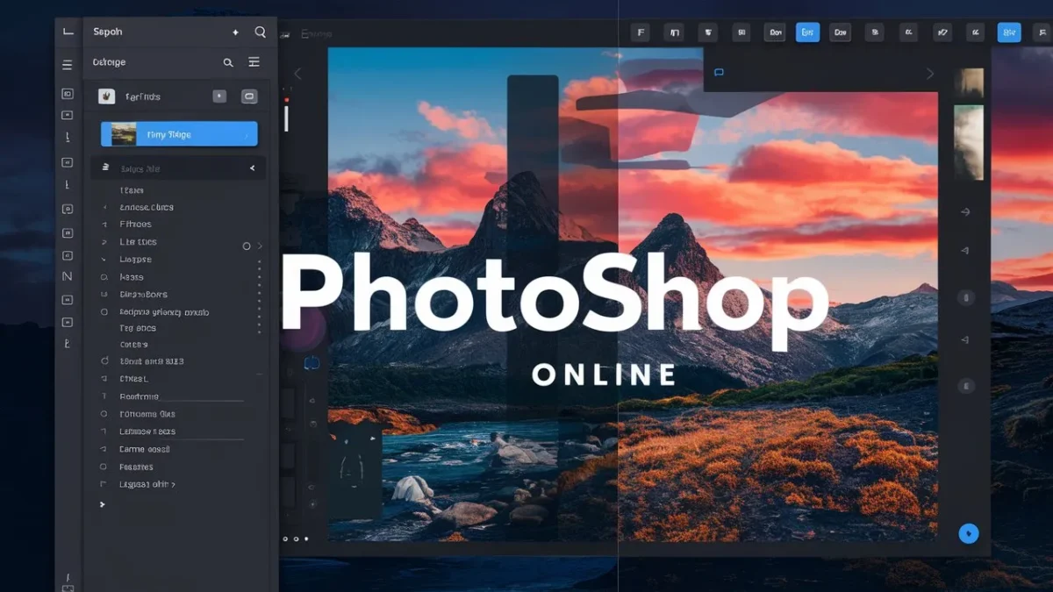Click the back arrow left of the canvas
1053x592 pixels.
(297, 74)
